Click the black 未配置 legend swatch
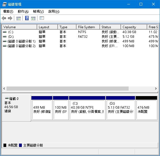 point(5,145)
